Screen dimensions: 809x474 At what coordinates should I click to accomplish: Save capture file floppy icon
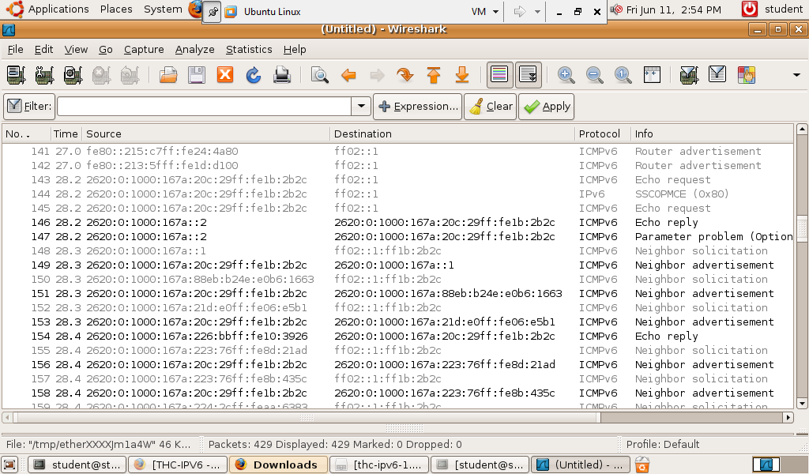pos(197,75)
